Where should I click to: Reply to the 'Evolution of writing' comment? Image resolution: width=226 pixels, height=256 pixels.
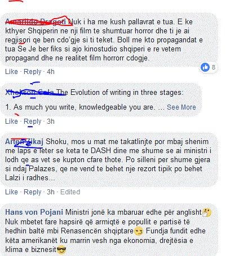pyautogui.click(x=32, y=122)
